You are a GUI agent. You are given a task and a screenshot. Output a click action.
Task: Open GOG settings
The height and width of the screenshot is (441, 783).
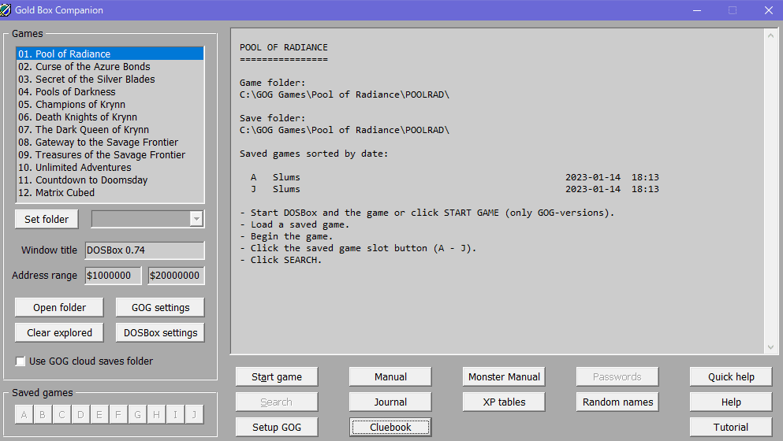[x=160, y=307]
